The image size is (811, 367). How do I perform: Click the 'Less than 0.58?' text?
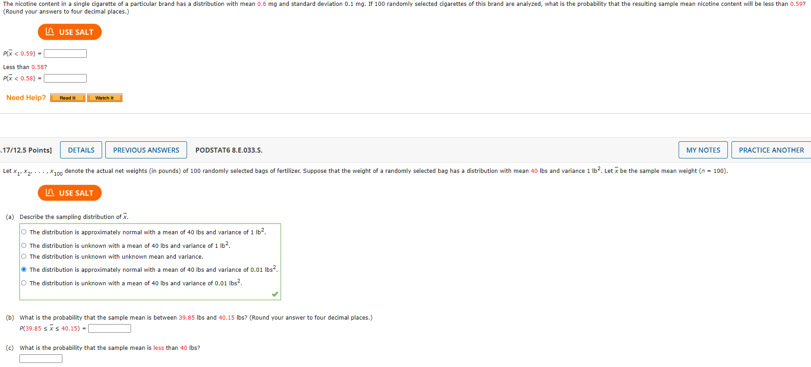pos(25,67)
